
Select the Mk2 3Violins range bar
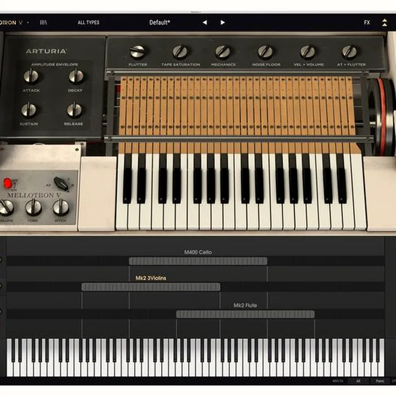tap(151, 287)
